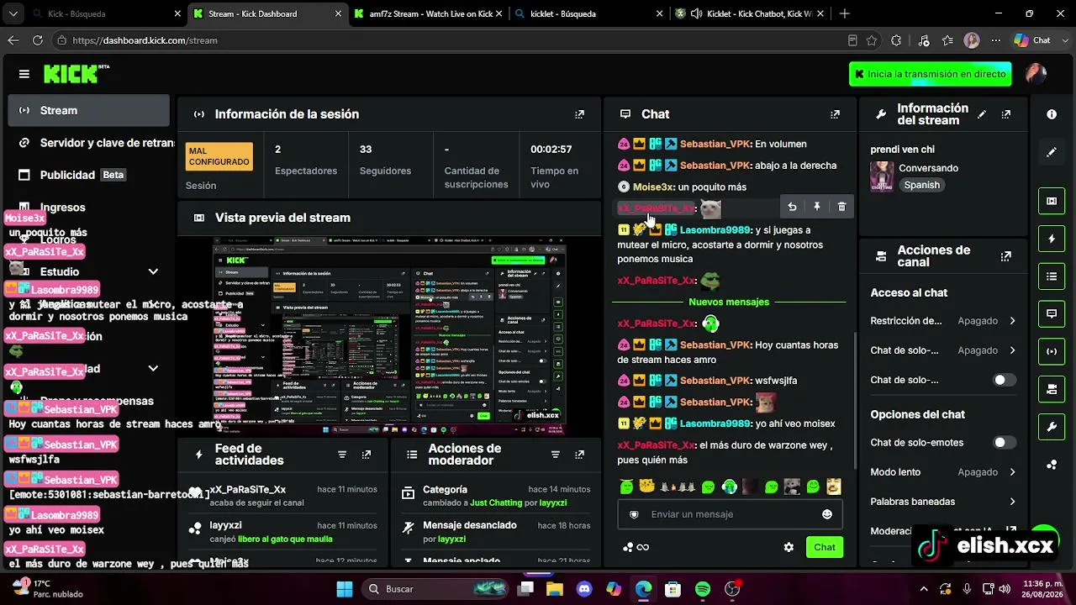Reload the page with the browser refresh button
This screenshot has height=605, width=1076.
click(x=37, y=40)
